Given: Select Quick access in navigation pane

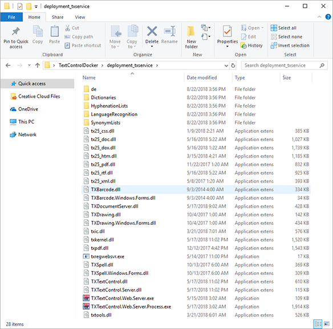Looking at the screenshot, I should (38, 84).
